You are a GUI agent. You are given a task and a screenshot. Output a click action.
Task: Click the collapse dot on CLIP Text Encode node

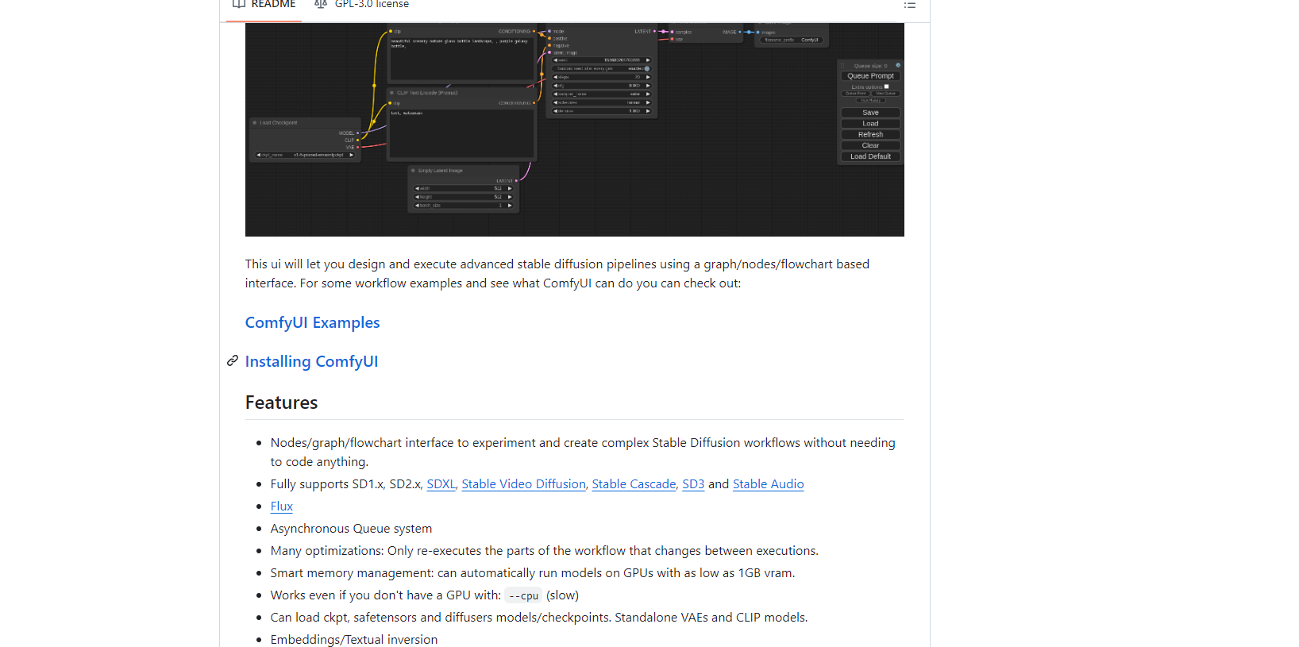[392, 93]
